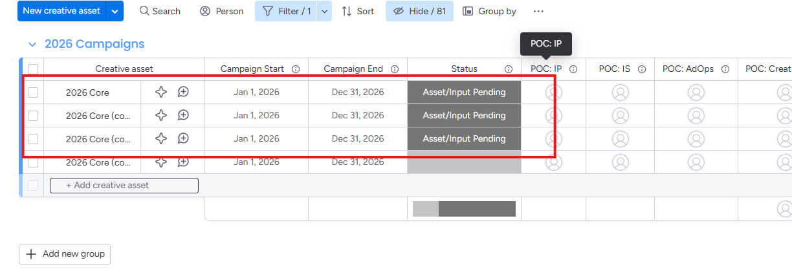This screenshot has width=792, height=280.
Task: Collapse the 2026 Campaigns group
Action: click(x=32, y=44)
